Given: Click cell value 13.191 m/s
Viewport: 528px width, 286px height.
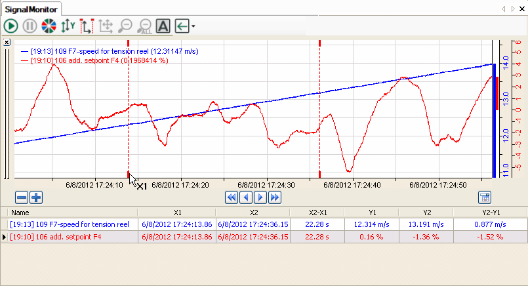Looking at the screenshot, I should pos(426,224).
